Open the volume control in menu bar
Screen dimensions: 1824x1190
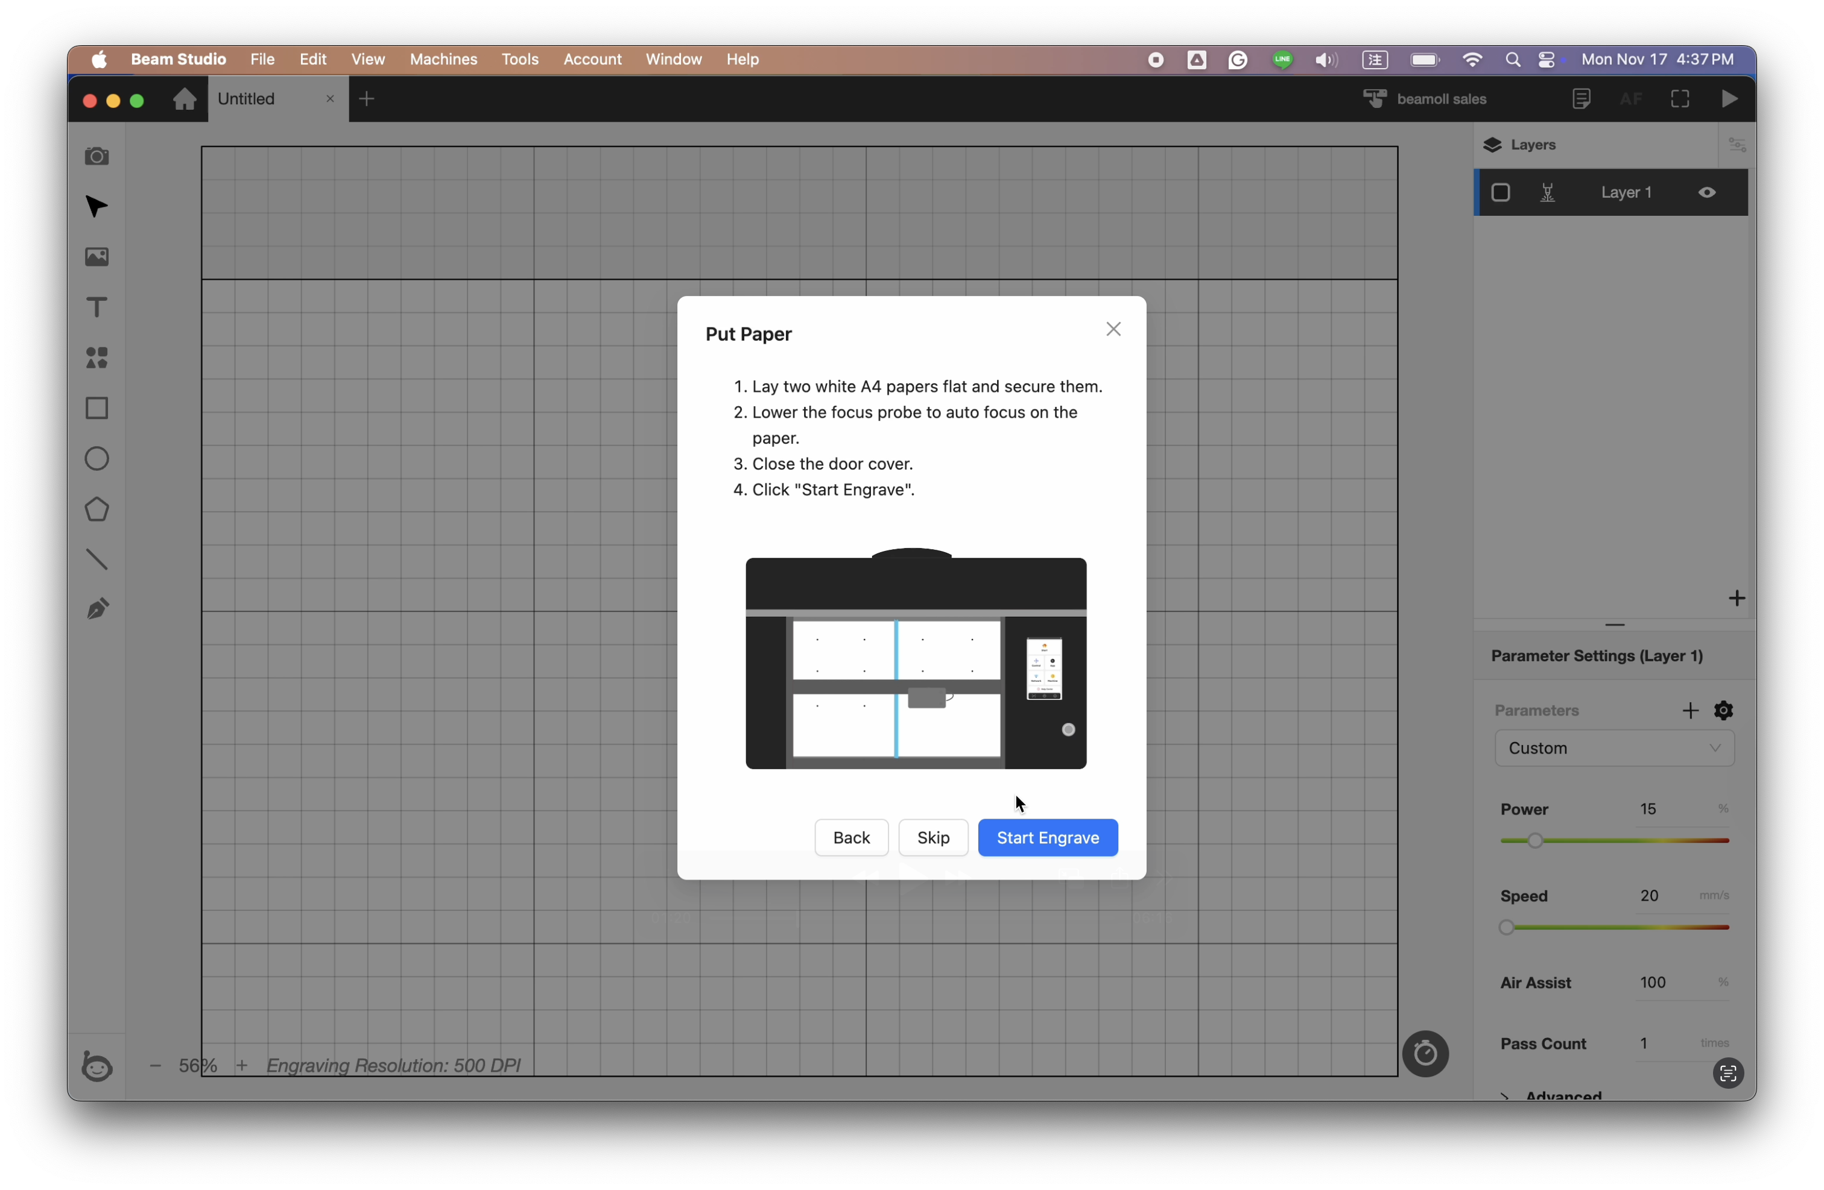[x=1326, y=60]
